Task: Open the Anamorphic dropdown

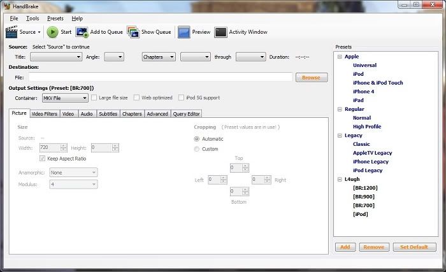Action: point(73,173)
